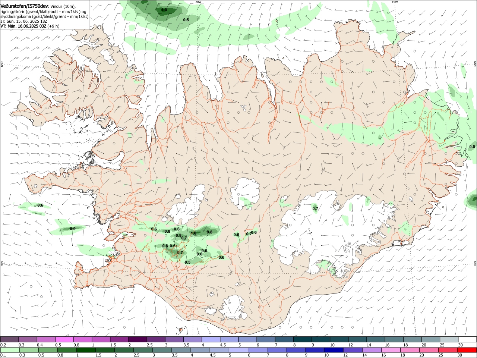The image size is (477, 358).
Task: Click upper legend swatch starting at 4.5
Action: tap(228, 339)
